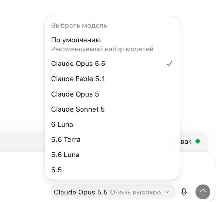Screen dimensions: 216x202
Task: Click the microphone voice input icon
Action: click(x=184, y=192)
